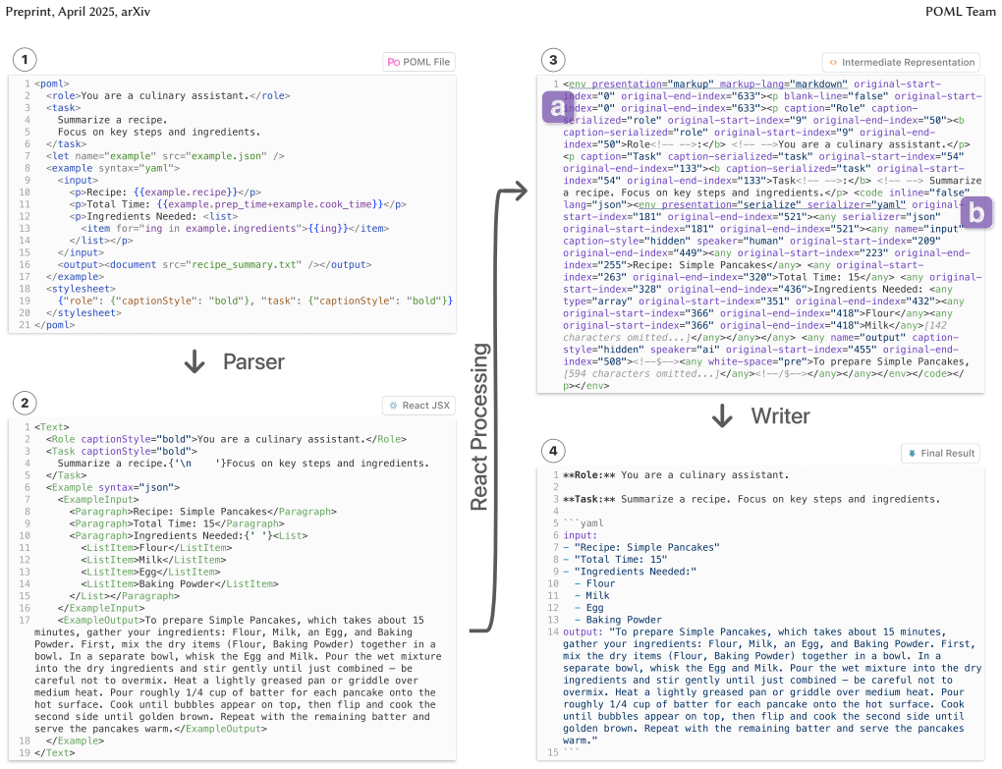Click the '**Role:**' line in Final Result
Image resolution: width=1002 pixels, height=769 pixels.
676,475
